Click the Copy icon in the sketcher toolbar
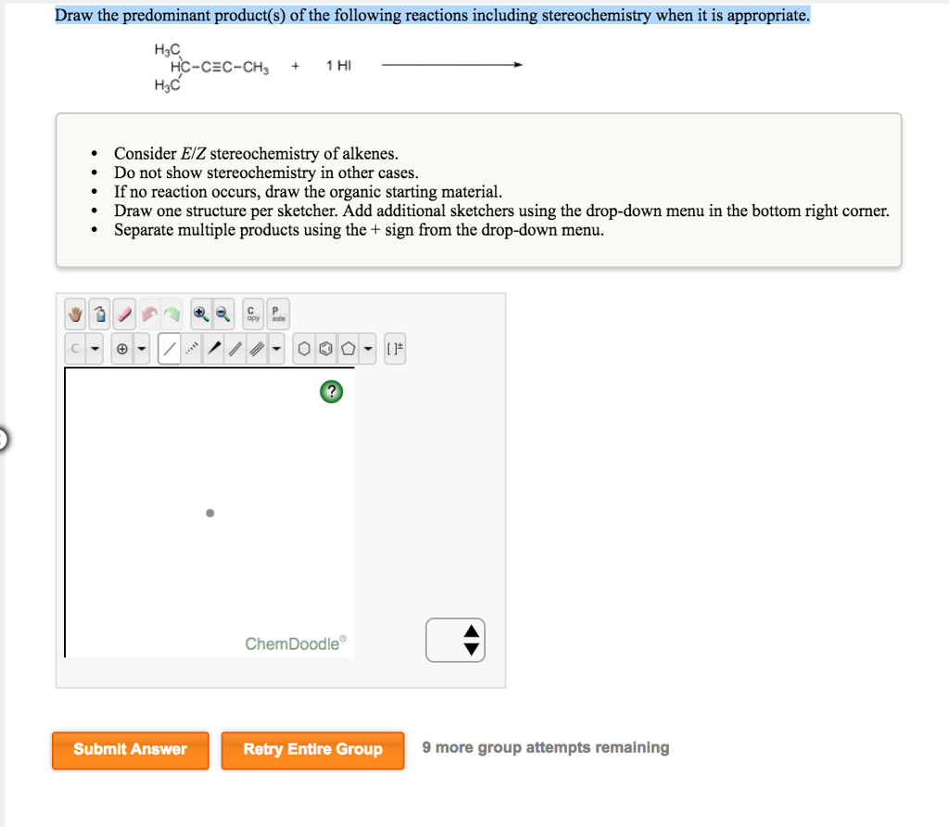The width and height of the screenshot is (949, 827). 251,313
